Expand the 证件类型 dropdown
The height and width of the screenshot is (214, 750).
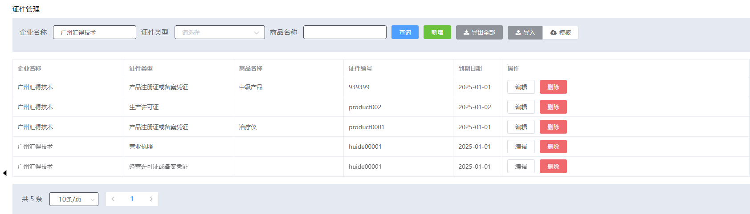coord(220,32)
